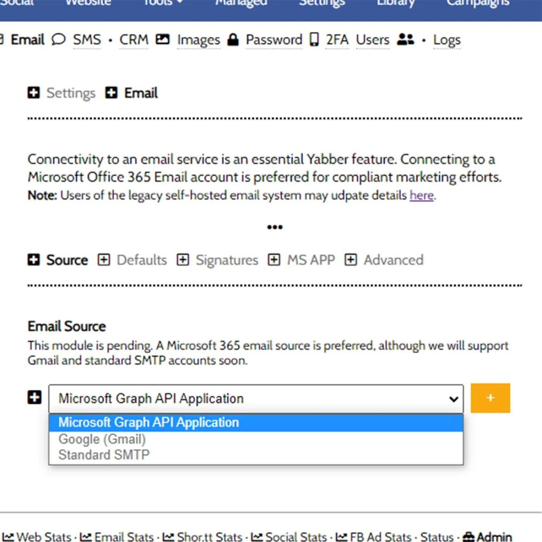Click the SMS speech bubble icon
This screenshot has height=542, width=542.
tap(58, 39)
